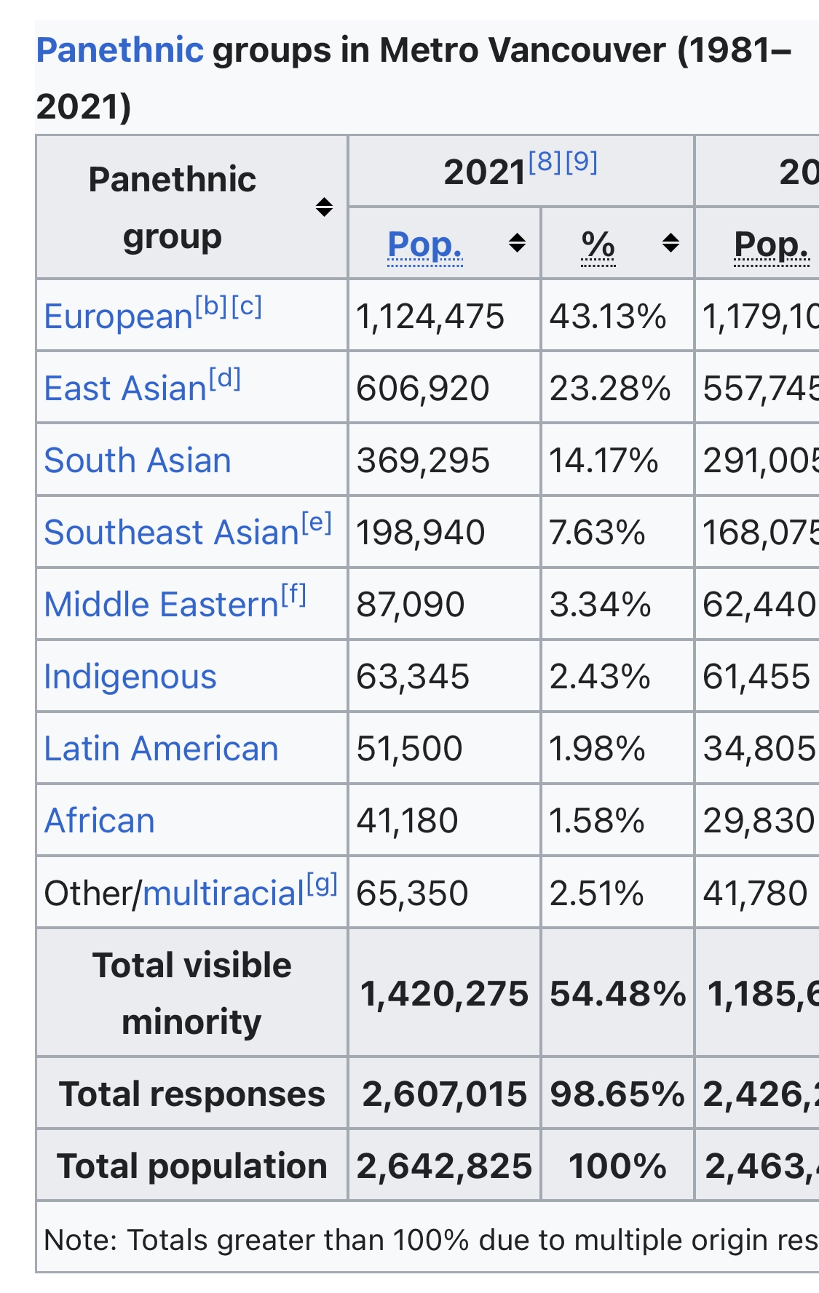Open the East Asian link
The image size is (819, 1293).
tap(125, 389)
